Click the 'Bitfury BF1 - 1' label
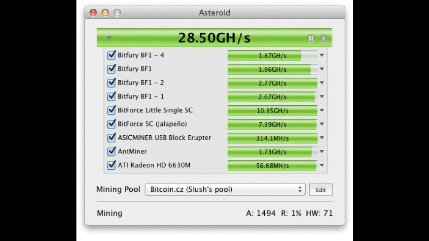429x241 pixels. click(141, 96)
